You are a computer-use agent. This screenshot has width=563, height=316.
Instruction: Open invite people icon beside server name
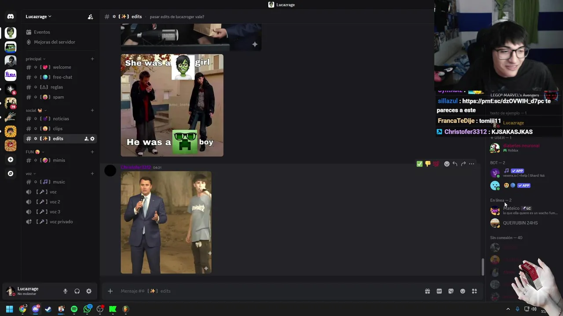click(90, 17)
